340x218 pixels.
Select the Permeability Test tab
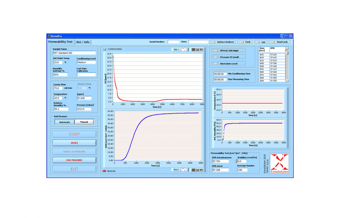(x=60, y=42)
